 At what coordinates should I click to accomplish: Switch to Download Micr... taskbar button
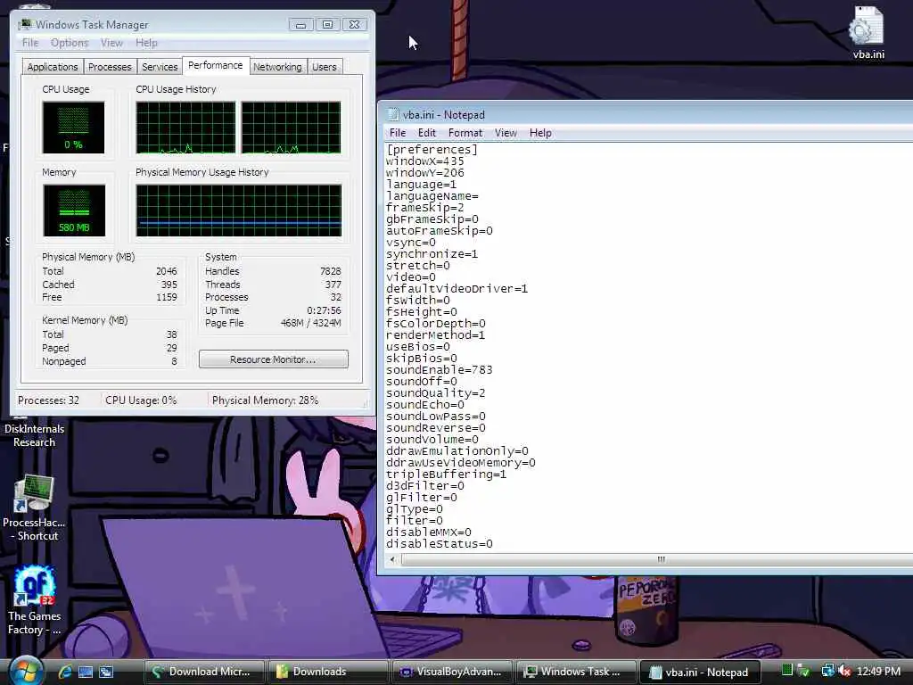tap(204, 672)
